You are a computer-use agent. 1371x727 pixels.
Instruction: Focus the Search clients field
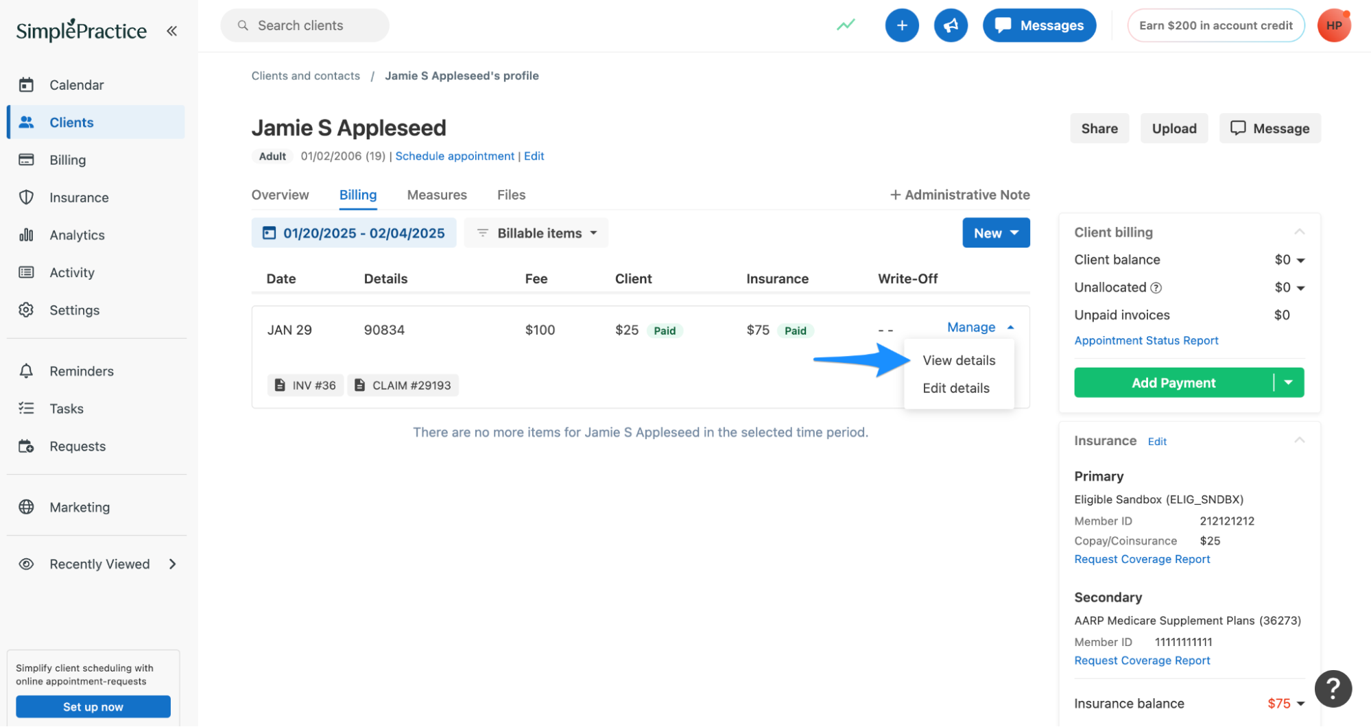click(x=305, y=25)
